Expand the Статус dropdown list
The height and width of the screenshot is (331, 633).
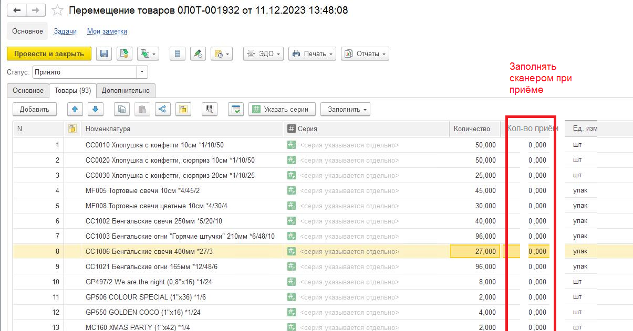[142, 72]
